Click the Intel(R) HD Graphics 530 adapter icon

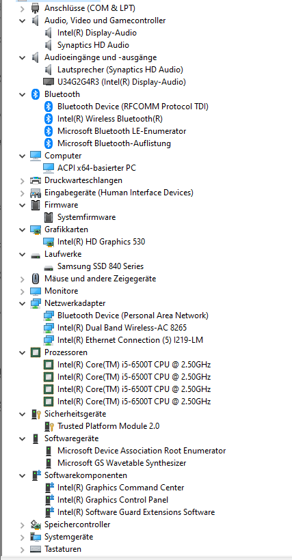click(x=49, y=242)
